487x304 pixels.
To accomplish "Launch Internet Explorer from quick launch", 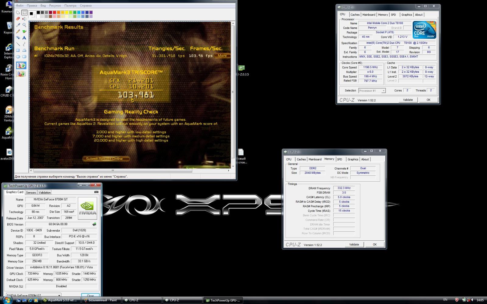I will pyautogui.click(x=30, y=300).
